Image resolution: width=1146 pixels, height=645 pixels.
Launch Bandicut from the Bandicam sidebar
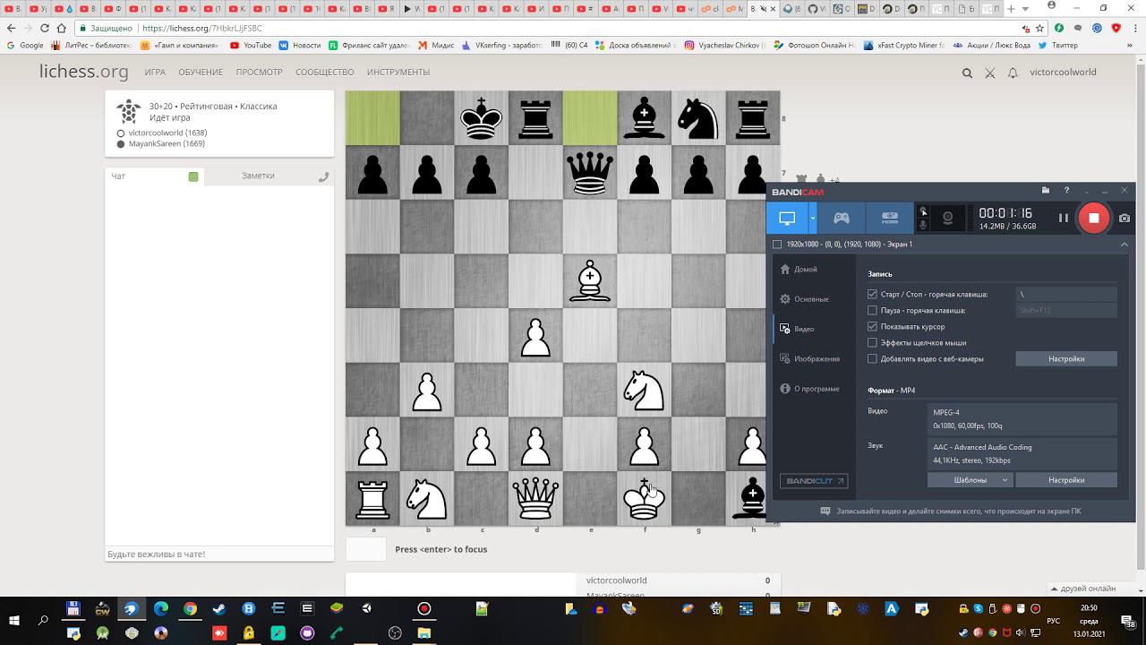814,481
